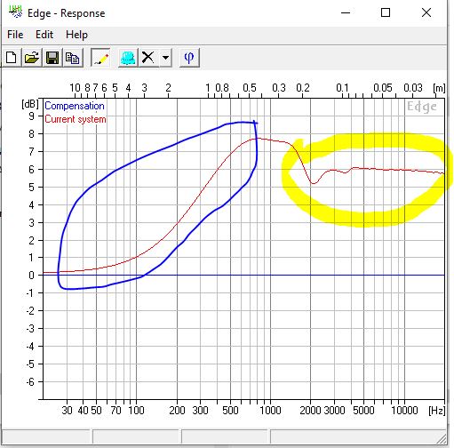Viewport: 454px width, 448px height.
Task: Copy with the copy icon
Action: pyautogui.click(x=72, y=58)
